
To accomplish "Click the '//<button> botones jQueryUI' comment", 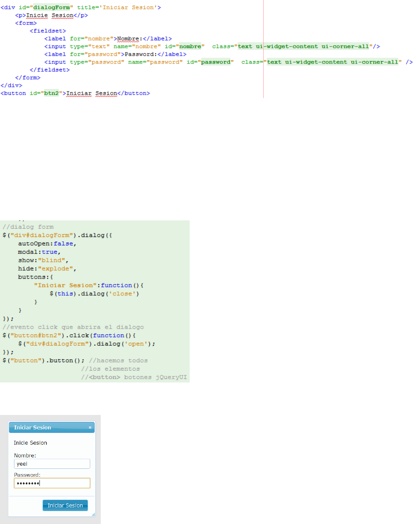I will coord(134,377).
